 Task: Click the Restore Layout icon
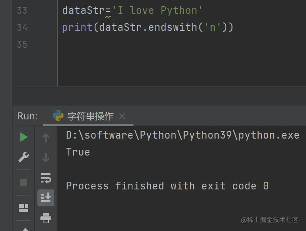[23, 208]
